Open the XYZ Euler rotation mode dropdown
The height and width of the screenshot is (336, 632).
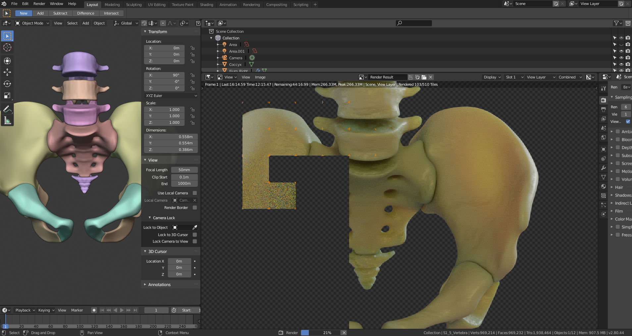tap(171, 96)
